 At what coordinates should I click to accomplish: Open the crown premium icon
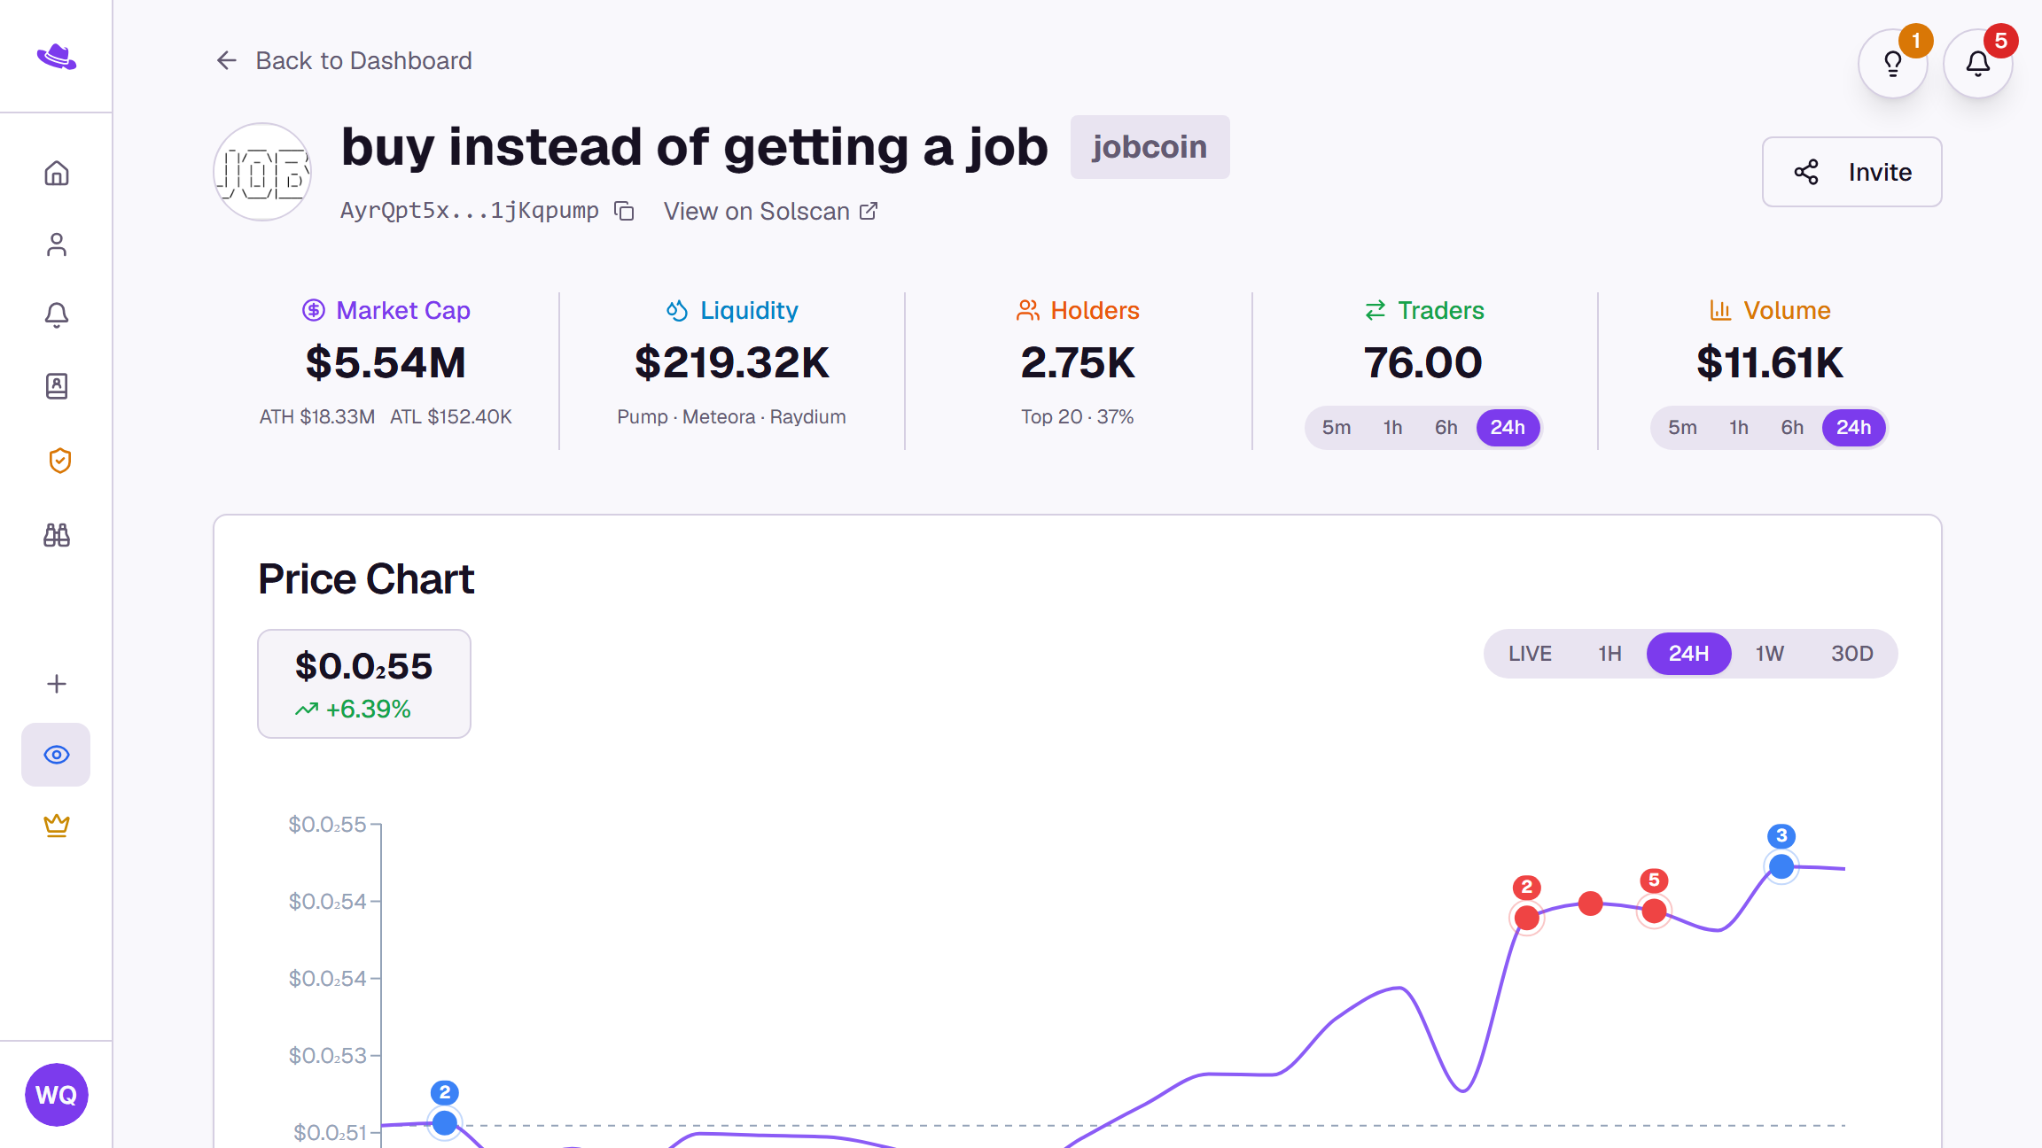[x=57, y=826]
